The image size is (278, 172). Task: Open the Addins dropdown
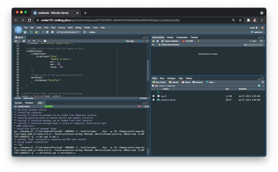[x=93, y=32]
